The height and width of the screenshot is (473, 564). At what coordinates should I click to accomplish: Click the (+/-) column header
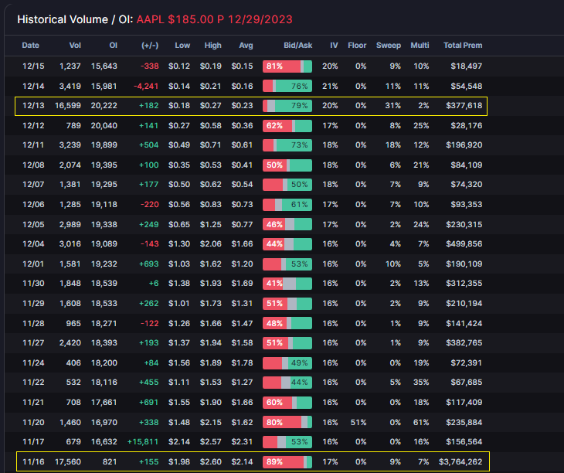point(150,46)
